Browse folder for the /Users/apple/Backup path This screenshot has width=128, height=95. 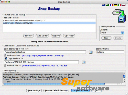91,52
